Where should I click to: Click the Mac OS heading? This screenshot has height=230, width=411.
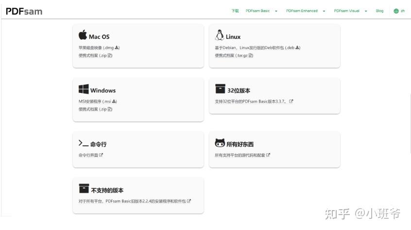[x=99, y=37]
